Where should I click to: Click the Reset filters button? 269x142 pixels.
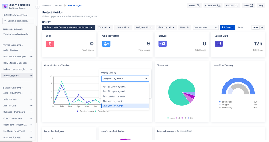[241, 27]
